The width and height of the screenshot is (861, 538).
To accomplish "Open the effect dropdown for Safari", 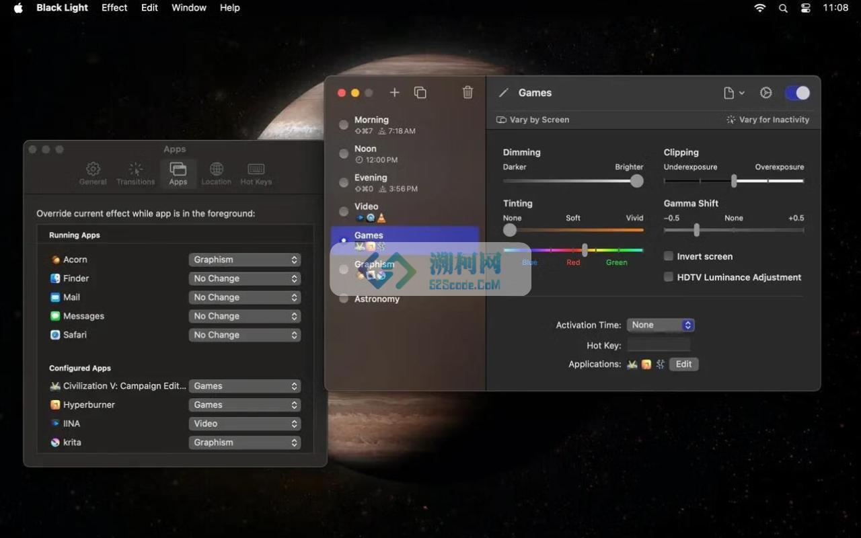I will click(245, 335).
